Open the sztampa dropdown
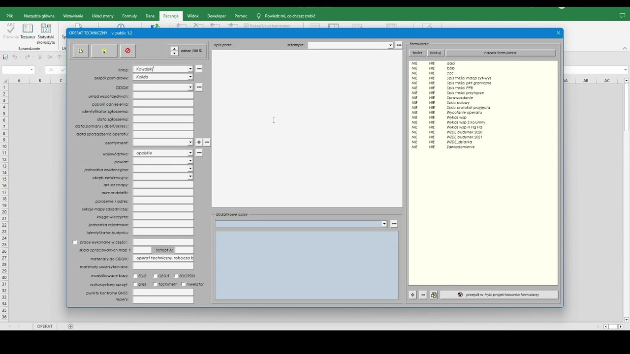Viewport: 630px width, 354px height. 390,45
